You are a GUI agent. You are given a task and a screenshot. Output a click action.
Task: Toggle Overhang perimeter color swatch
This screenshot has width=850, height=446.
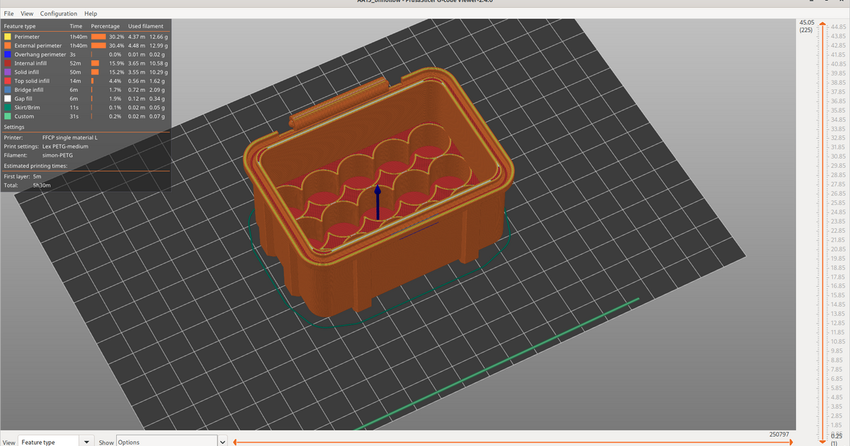8,54
